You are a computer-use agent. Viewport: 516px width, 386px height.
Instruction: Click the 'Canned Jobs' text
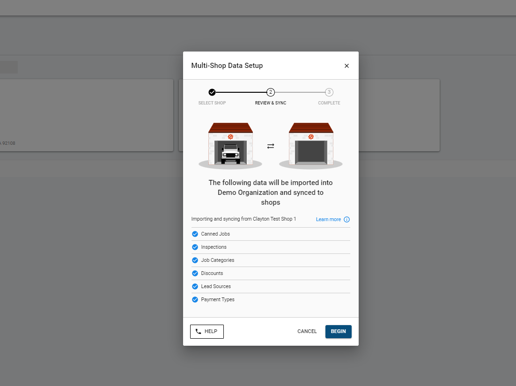(x=215, y=234)
